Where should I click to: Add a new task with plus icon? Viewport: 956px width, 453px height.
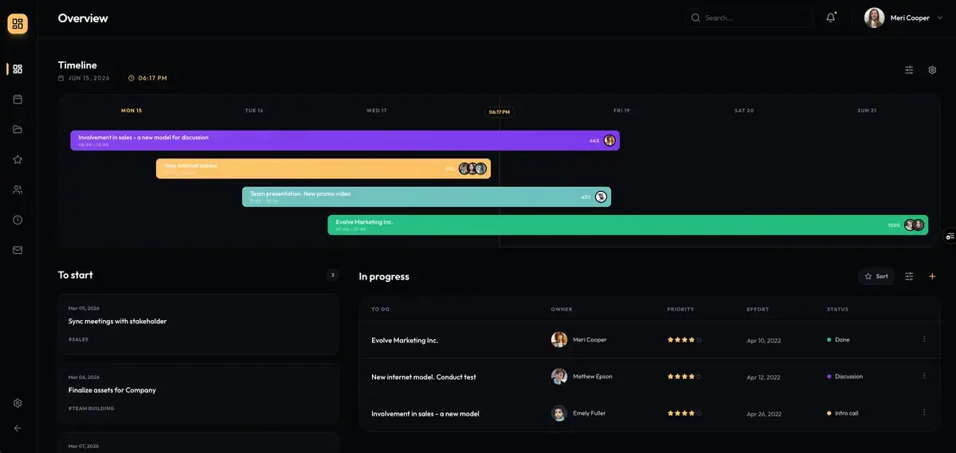(932, 276)
